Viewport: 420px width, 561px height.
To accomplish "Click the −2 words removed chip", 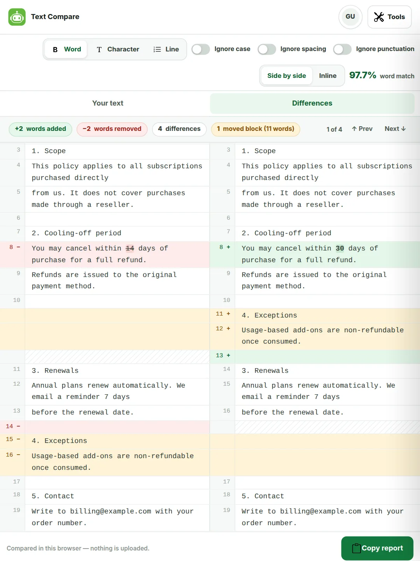I will 112,129.
